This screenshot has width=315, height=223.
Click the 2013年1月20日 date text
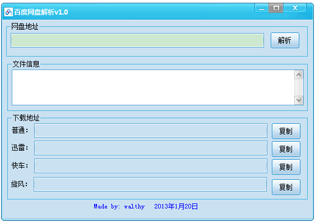click(x=176, y=206)
